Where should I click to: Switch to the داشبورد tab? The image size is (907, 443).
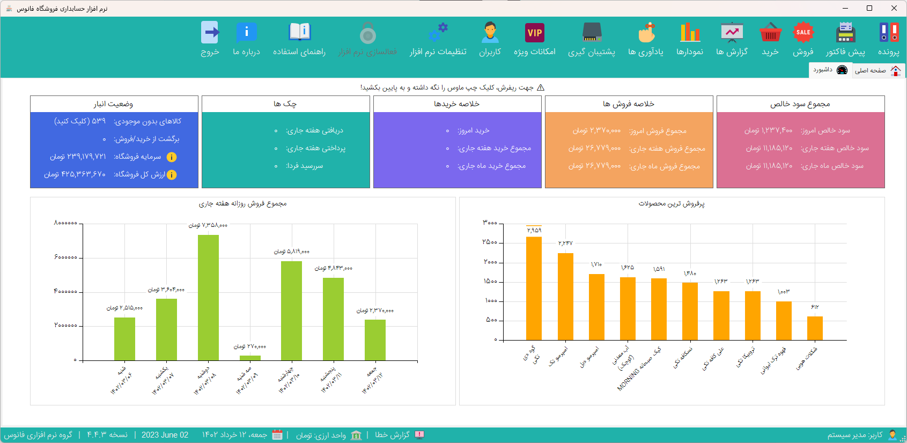pyautogui.click(x=830, y=70)
